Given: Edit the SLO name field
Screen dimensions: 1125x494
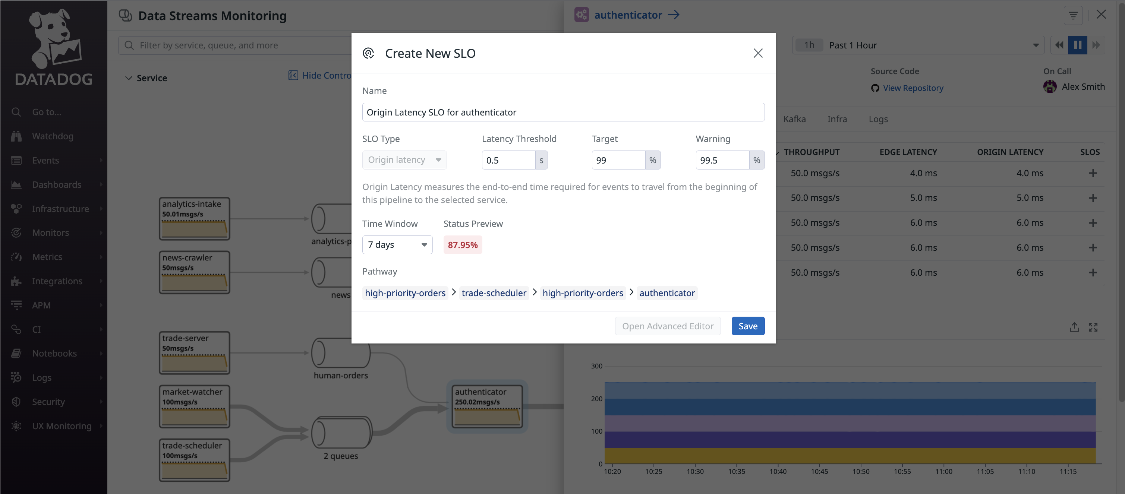Looking at the screenshot, I should pos(562,112).
